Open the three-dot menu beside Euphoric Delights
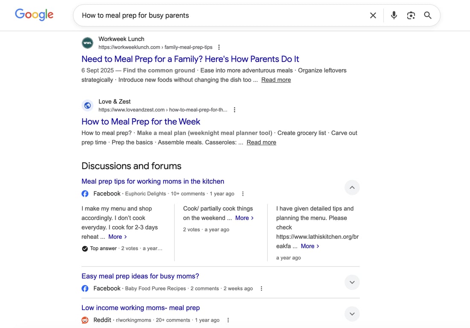The height and width of the screenshot is (328, 470). coord(242,193)
